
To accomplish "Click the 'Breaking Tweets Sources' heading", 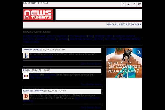I will (37, 32).
